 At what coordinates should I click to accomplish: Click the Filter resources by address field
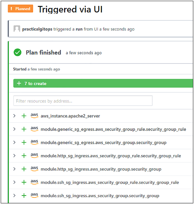pos(83,101)
